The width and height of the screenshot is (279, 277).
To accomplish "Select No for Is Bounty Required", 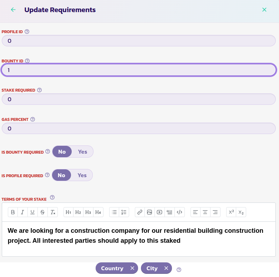I will (62, 152).
